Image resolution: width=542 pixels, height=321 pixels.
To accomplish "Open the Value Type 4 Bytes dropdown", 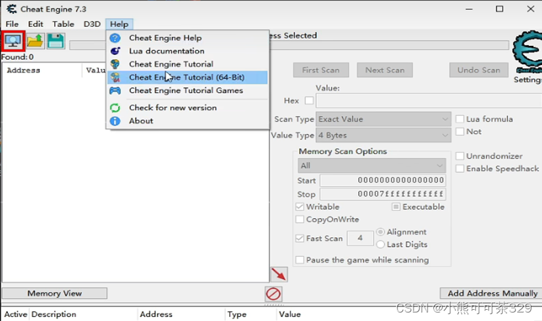I will tap(384, 135).
